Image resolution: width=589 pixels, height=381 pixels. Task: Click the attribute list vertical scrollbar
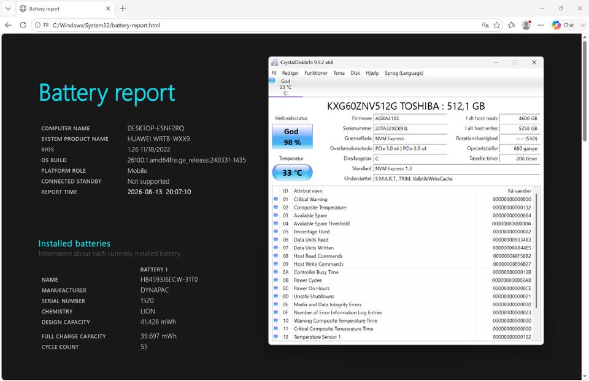(536, 251)
